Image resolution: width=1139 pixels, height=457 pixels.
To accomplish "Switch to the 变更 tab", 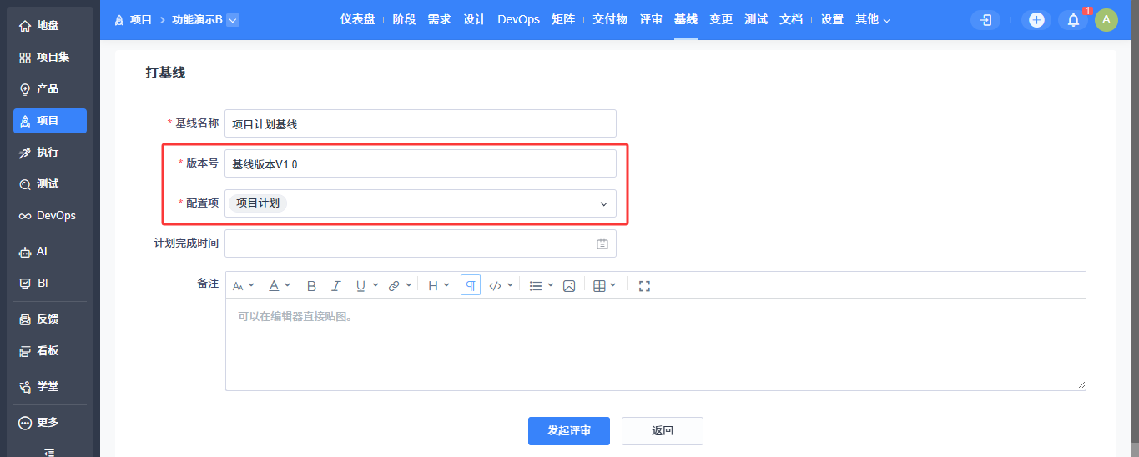I will tap(721, 19).
